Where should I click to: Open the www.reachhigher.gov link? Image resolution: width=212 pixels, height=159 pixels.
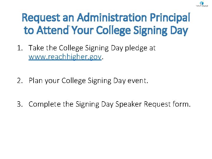[65, 57]
